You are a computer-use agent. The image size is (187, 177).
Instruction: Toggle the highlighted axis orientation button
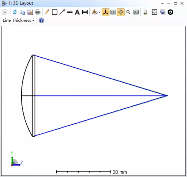[x=106, y=12]
